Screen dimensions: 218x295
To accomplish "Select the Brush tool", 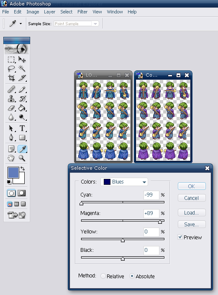I will (x=22, y=89).
